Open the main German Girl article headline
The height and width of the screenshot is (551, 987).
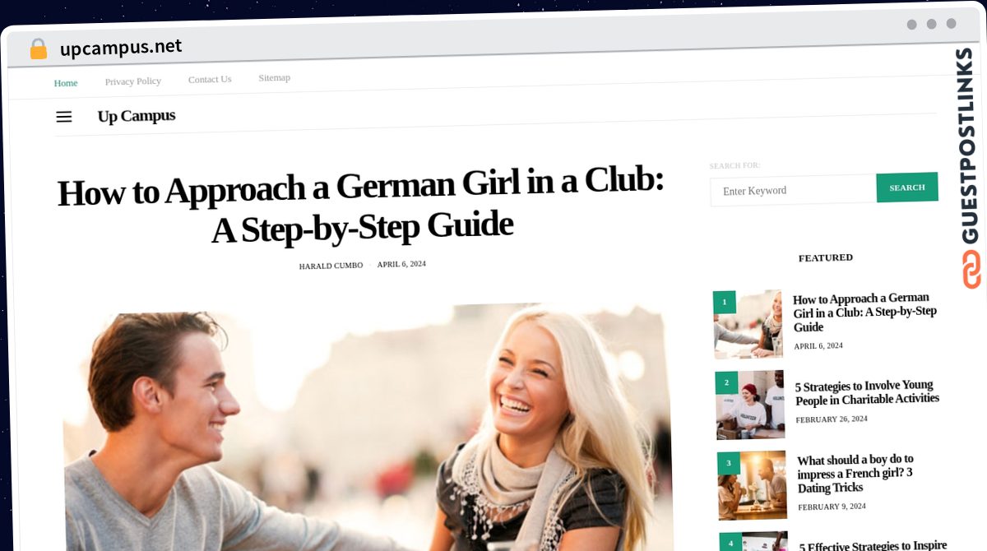tap(361, 206)
